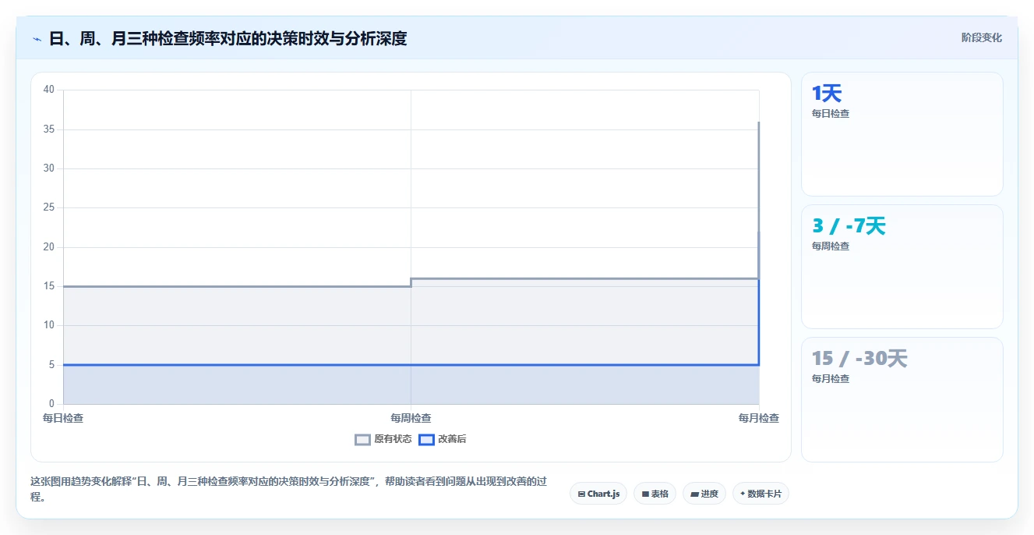Select the Chart.js tag

coord(598,494)
